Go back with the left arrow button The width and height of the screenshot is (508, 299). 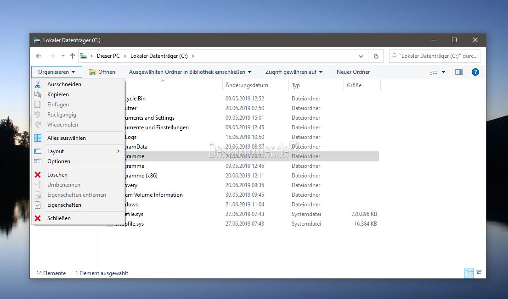pos(39,56)
